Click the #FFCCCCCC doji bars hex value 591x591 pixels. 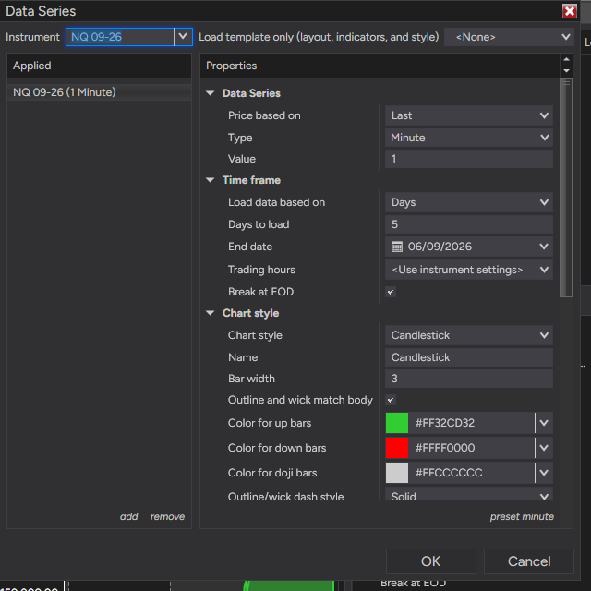pos(449,473)
